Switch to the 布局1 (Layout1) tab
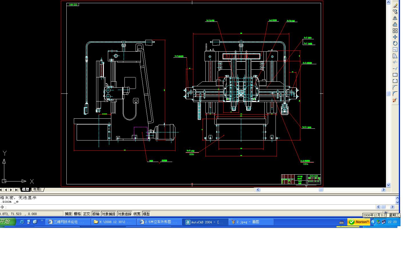Image resolution: width=412 pixels, height=258 pixels. coord(37,189)
